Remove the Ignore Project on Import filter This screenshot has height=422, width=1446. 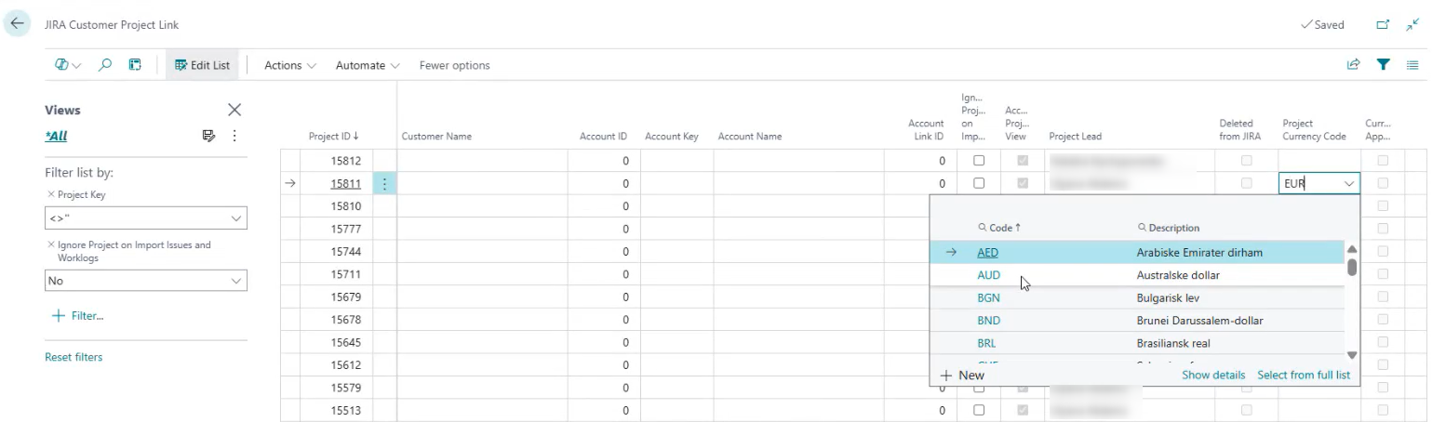click(x=50, y=245)
